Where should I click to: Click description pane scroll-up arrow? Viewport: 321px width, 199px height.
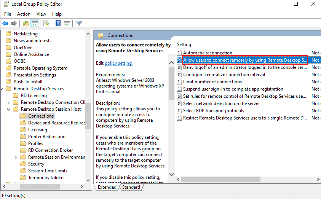[172, 62]
